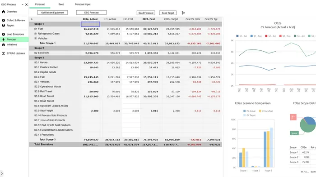Click the Fcst Vs Prior column header

pyautogui.click(x=193, y=19)
